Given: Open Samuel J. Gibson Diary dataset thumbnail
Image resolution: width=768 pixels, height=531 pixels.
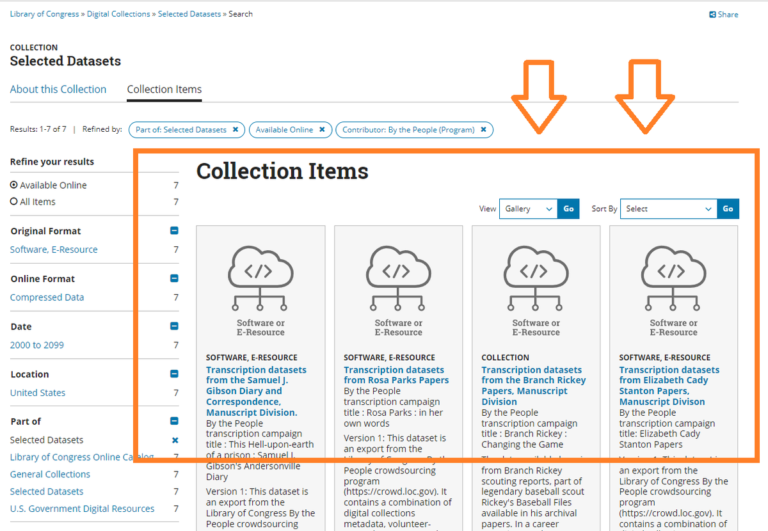Looking at the screenshot, I should pos(260,290).
